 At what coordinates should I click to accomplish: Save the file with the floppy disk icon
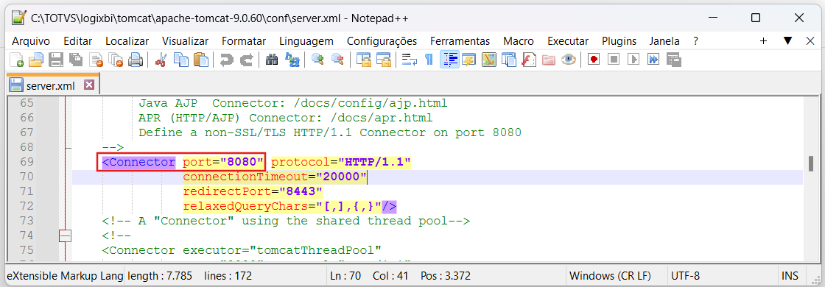coord(56,60)
